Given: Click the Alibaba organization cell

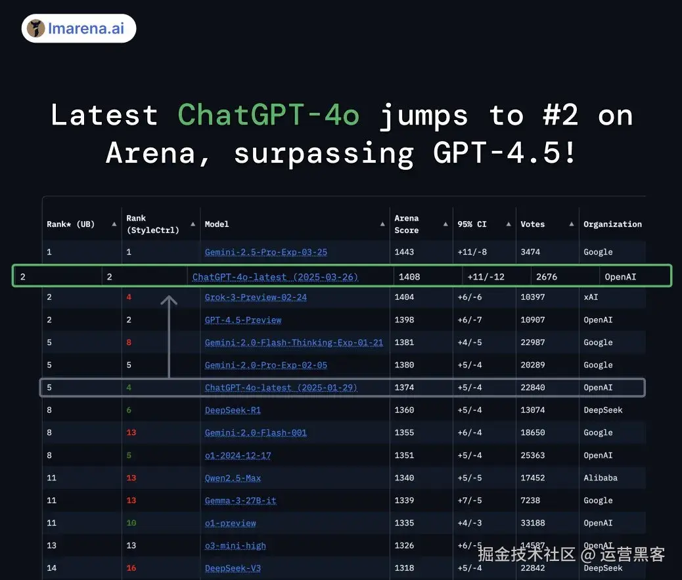Looking at the screenshot, I should tap(601, 478).
